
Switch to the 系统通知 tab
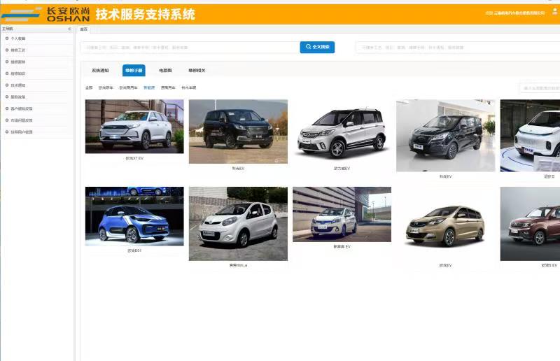[x=100, y=71]
